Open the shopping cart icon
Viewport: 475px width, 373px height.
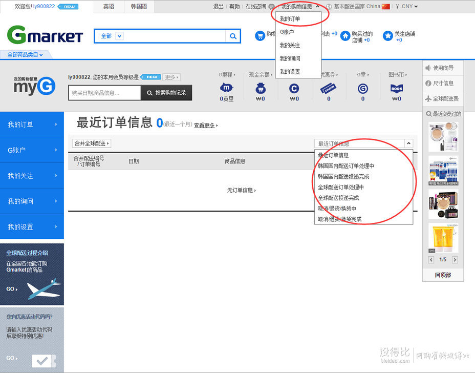[x=260, y=36]
